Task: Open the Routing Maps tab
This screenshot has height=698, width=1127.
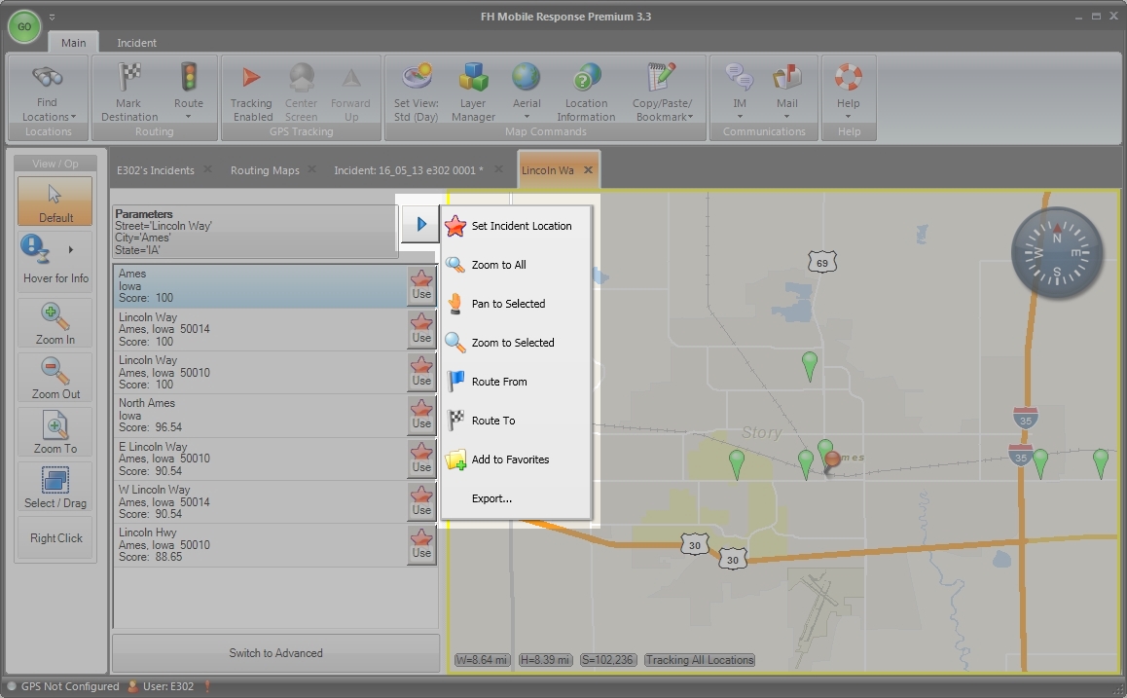Action: [x=265, y=170]
